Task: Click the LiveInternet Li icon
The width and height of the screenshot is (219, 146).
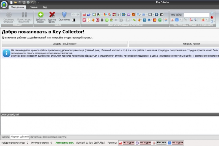Action: [119, 14]
